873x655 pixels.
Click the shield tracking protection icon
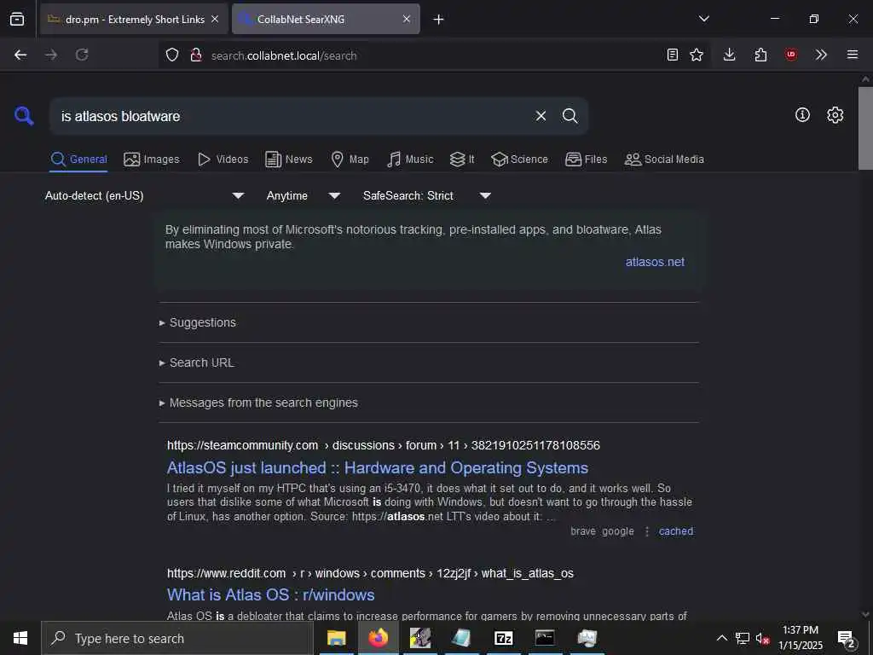(172, 55)
